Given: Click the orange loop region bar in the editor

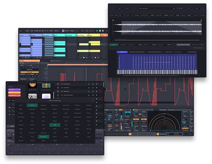Looking at the screenshot, I should [x=77, y=65].
